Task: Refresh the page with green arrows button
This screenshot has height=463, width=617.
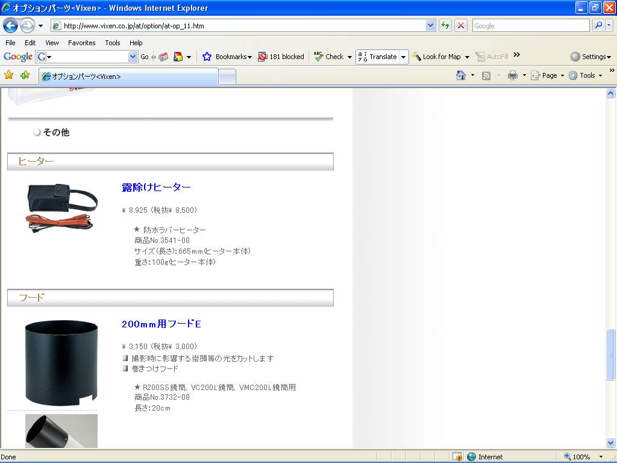Action: pos(445,26)
